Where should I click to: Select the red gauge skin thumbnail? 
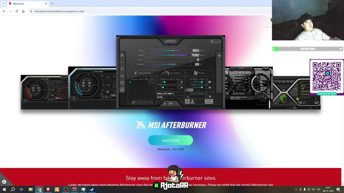pyautogui.click(x=44, y=92)
